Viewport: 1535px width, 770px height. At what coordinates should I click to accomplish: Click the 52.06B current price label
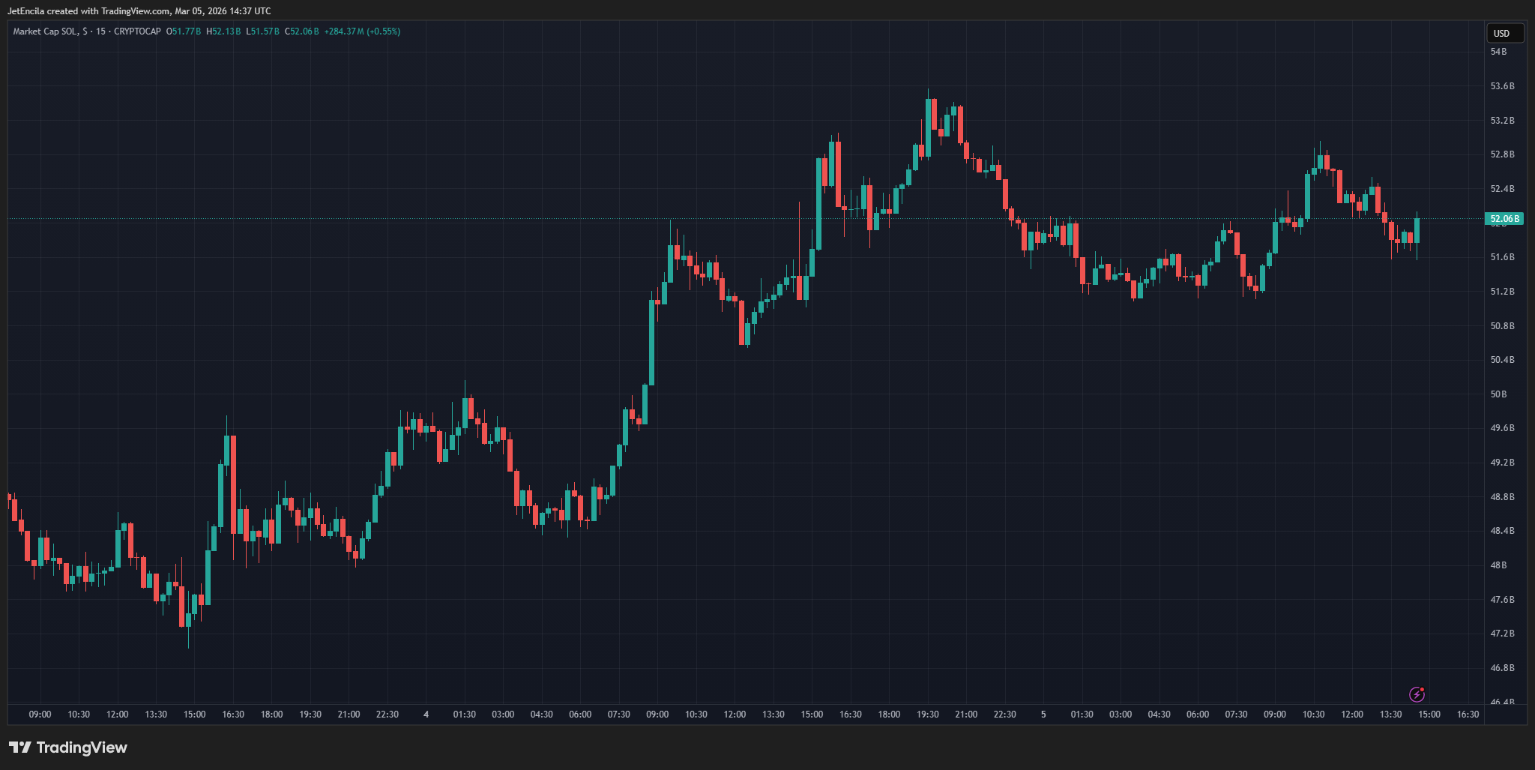pyautogui.click(x=1504, y=218)
